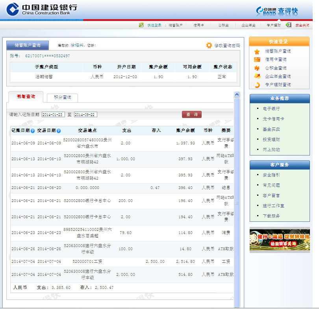Viewport: 319px width, 309px height.
Task: Click the end date field 2014-09-22
Action: click(85, 115)
